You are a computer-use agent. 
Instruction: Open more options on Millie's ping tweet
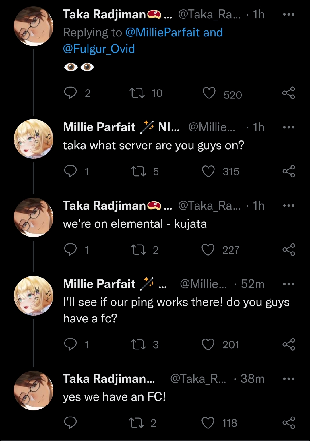pos(288,284)
